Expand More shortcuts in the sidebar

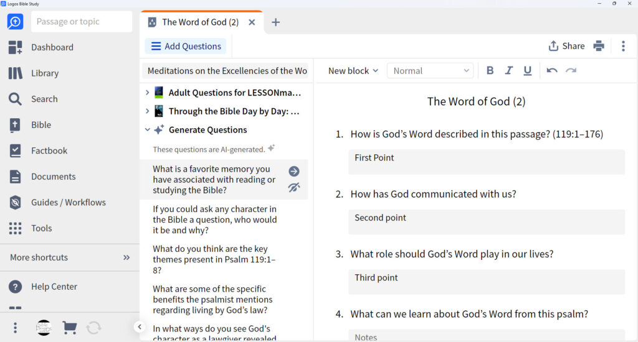click(70, 257)
